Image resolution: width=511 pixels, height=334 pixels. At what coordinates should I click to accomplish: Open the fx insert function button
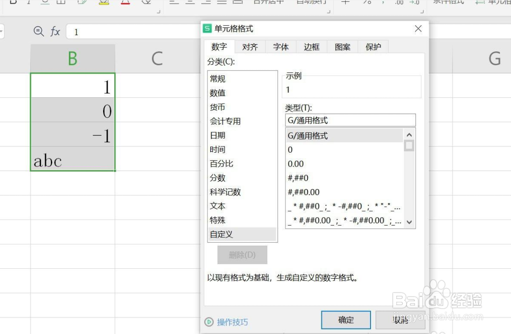(55, 32)
